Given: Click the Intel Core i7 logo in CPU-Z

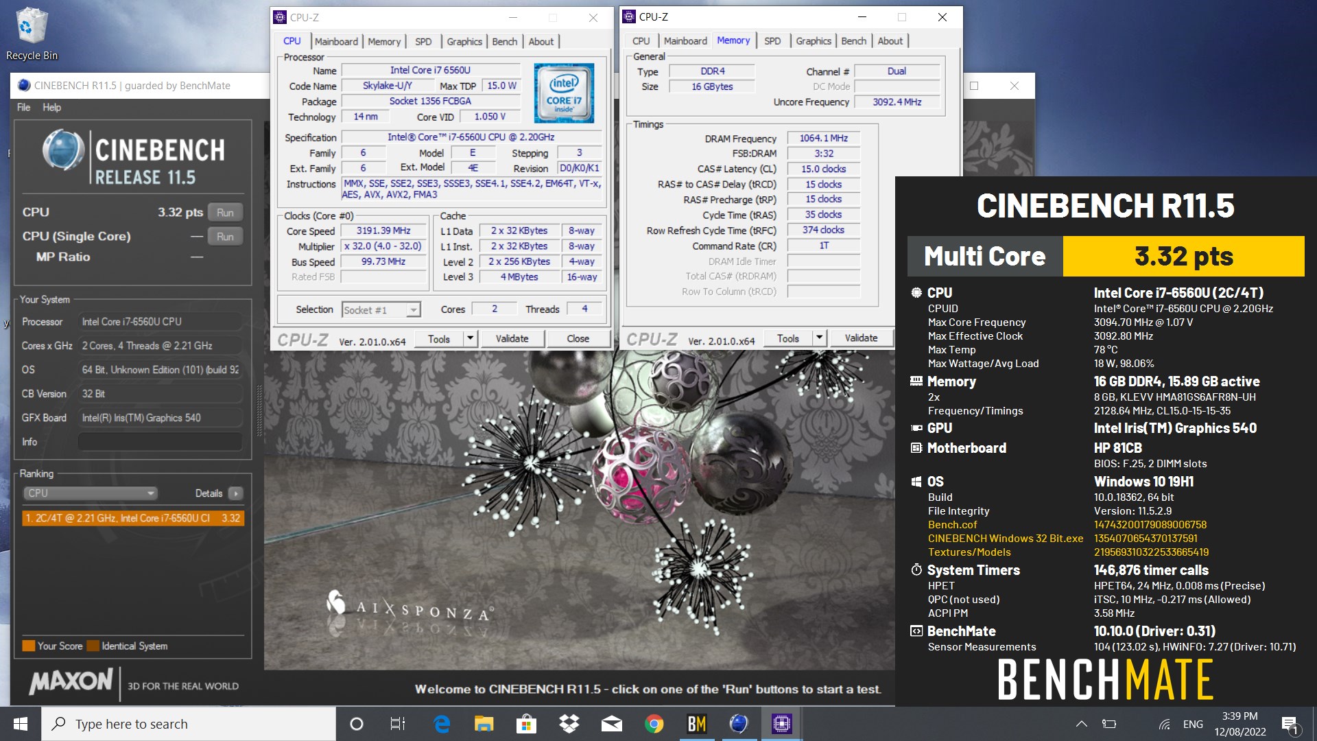Looking at the screenshot, I should 564,93.
